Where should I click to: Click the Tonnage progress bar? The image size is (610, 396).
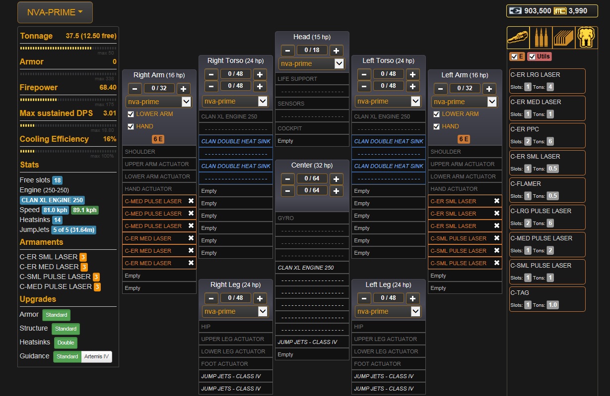point(67,49)
